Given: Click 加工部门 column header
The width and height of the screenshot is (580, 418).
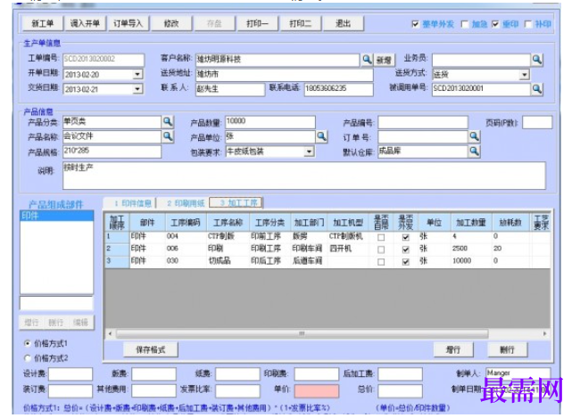Looking at the screenshot, I should (x=309, y=223).
